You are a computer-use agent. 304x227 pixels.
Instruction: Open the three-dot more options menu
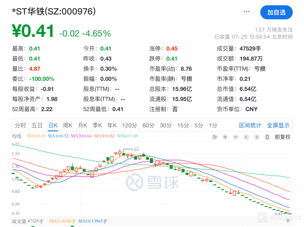coord(246,12)
